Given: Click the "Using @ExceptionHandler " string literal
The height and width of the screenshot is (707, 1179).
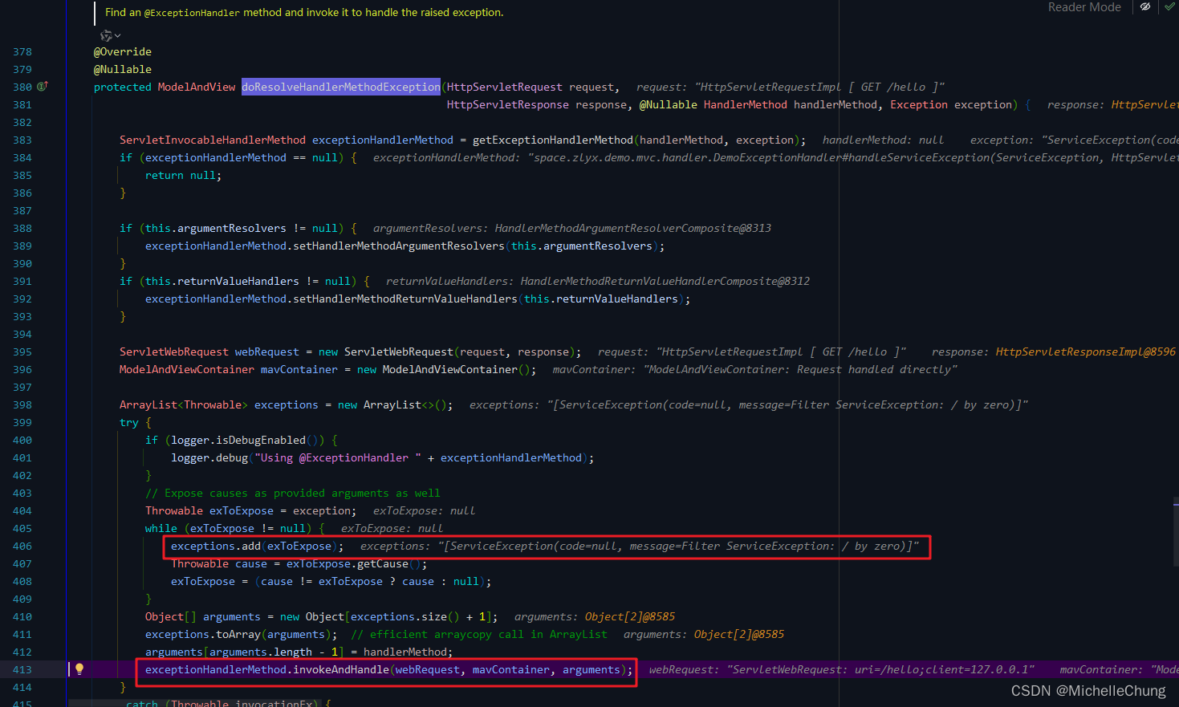Looking at the screenshot, I should tap(339, 457).
